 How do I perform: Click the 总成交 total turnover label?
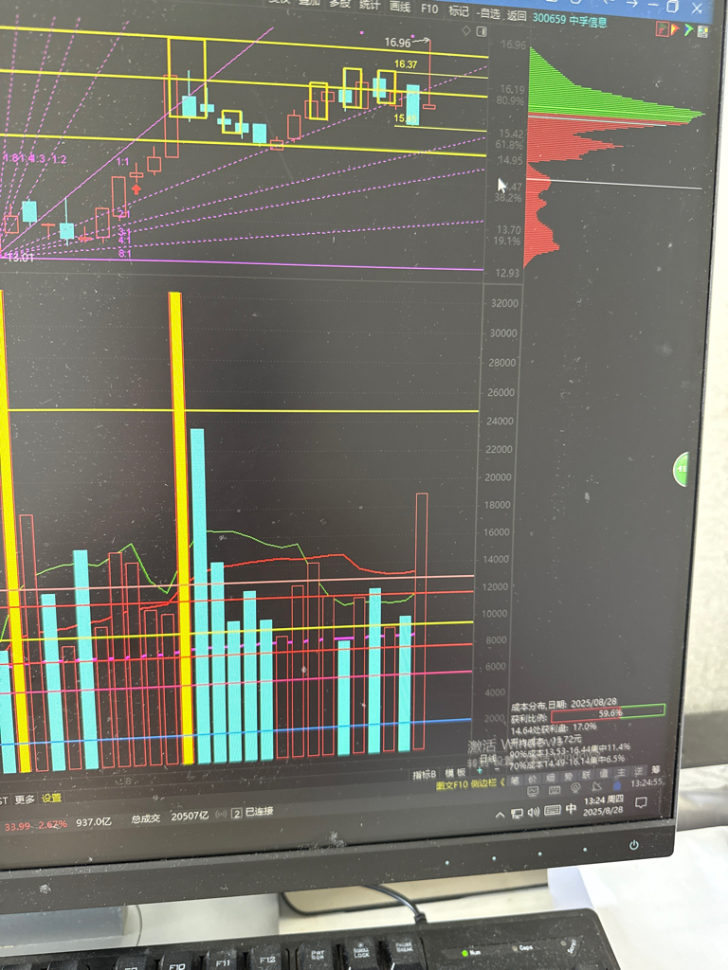tap(145, 817)
